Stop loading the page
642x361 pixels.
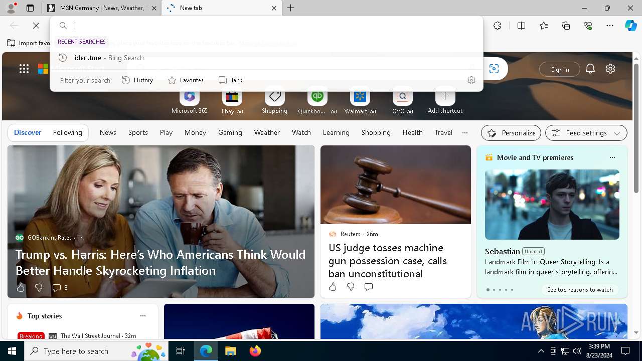tap(36, 26)
